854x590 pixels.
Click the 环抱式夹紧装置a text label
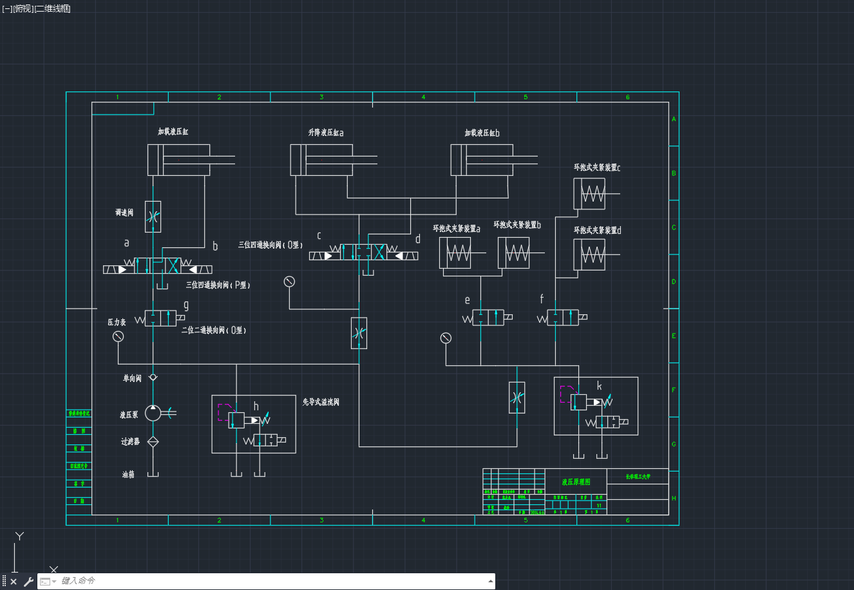point(457,229)
